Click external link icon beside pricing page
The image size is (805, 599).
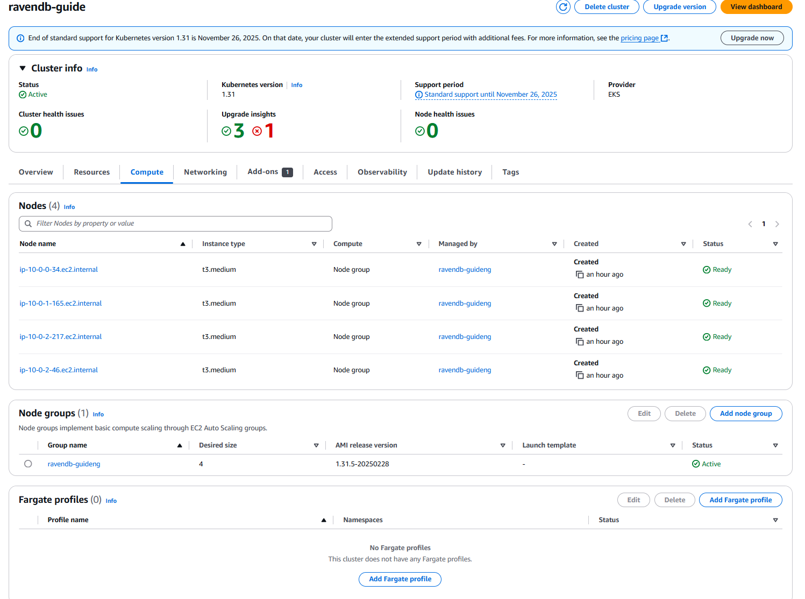pyautogui.click(x=665, y=38)
